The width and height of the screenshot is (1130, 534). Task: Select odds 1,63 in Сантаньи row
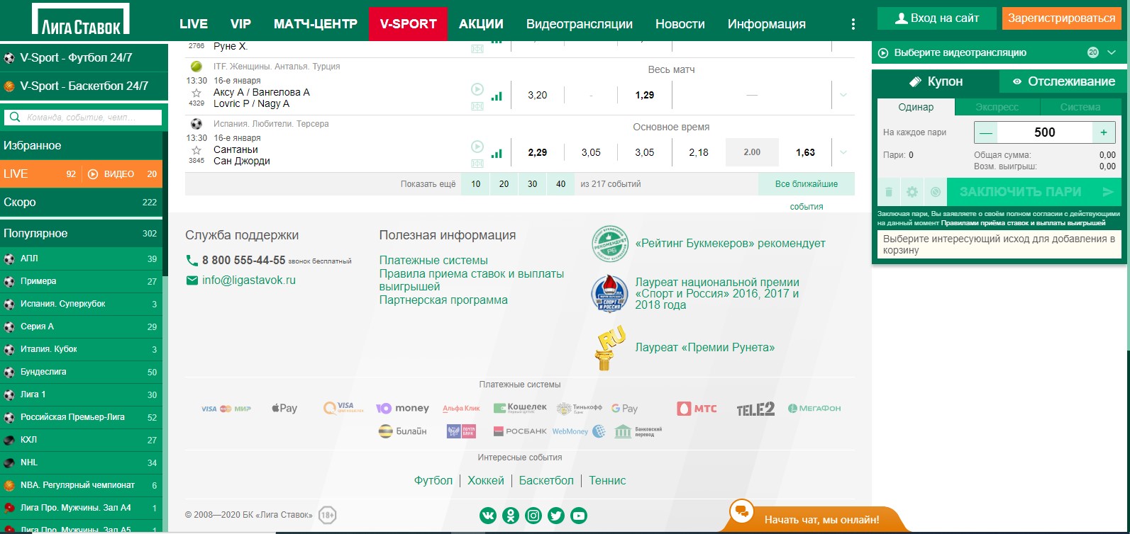(x=805, y=152)
